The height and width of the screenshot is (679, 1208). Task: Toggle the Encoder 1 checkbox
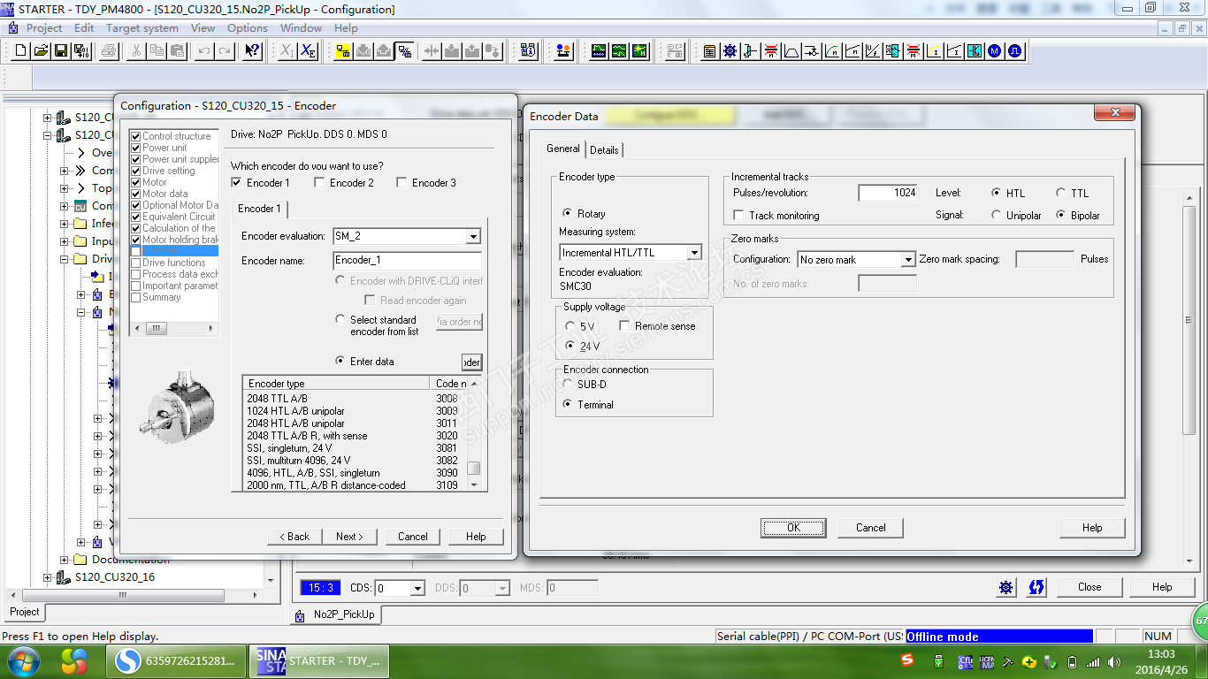(236, 183)
